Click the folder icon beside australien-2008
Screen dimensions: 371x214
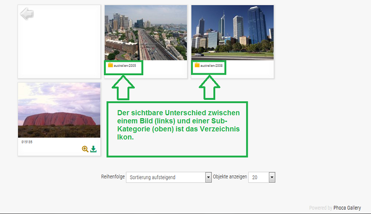(x=197, y=65)
